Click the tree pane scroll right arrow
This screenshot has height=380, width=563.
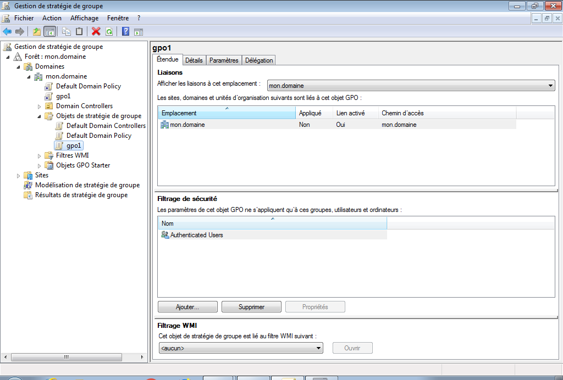pyautogui.click(x=142, y=357)
